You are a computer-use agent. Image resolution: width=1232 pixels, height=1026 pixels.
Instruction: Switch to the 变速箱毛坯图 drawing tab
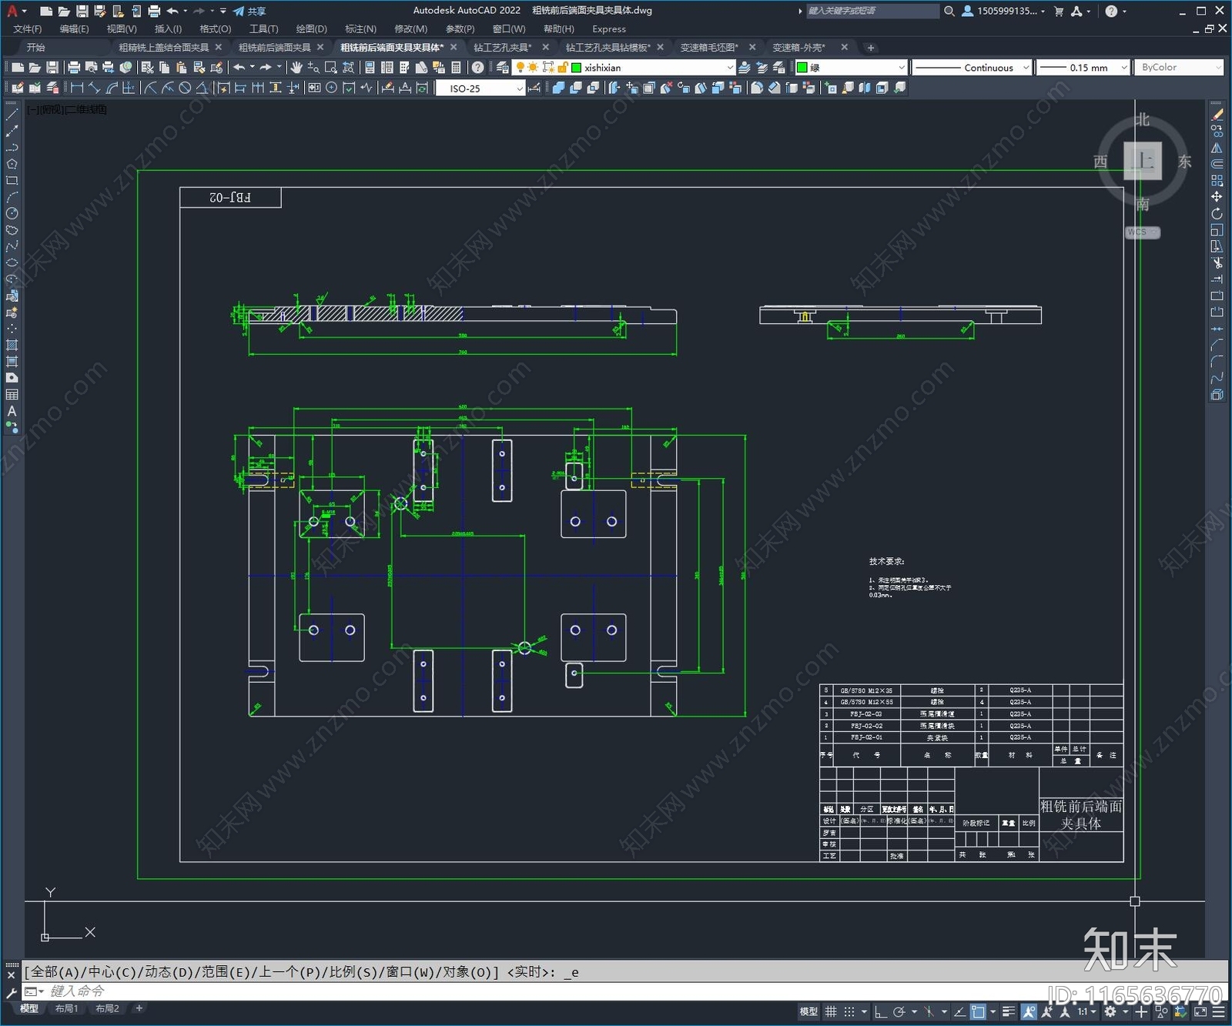[x=709, y=48]
